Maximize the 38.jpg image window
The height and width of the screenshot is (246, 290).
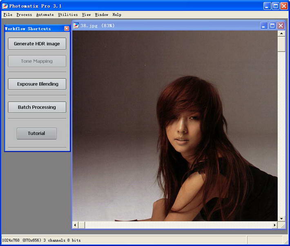coord(272,25)
